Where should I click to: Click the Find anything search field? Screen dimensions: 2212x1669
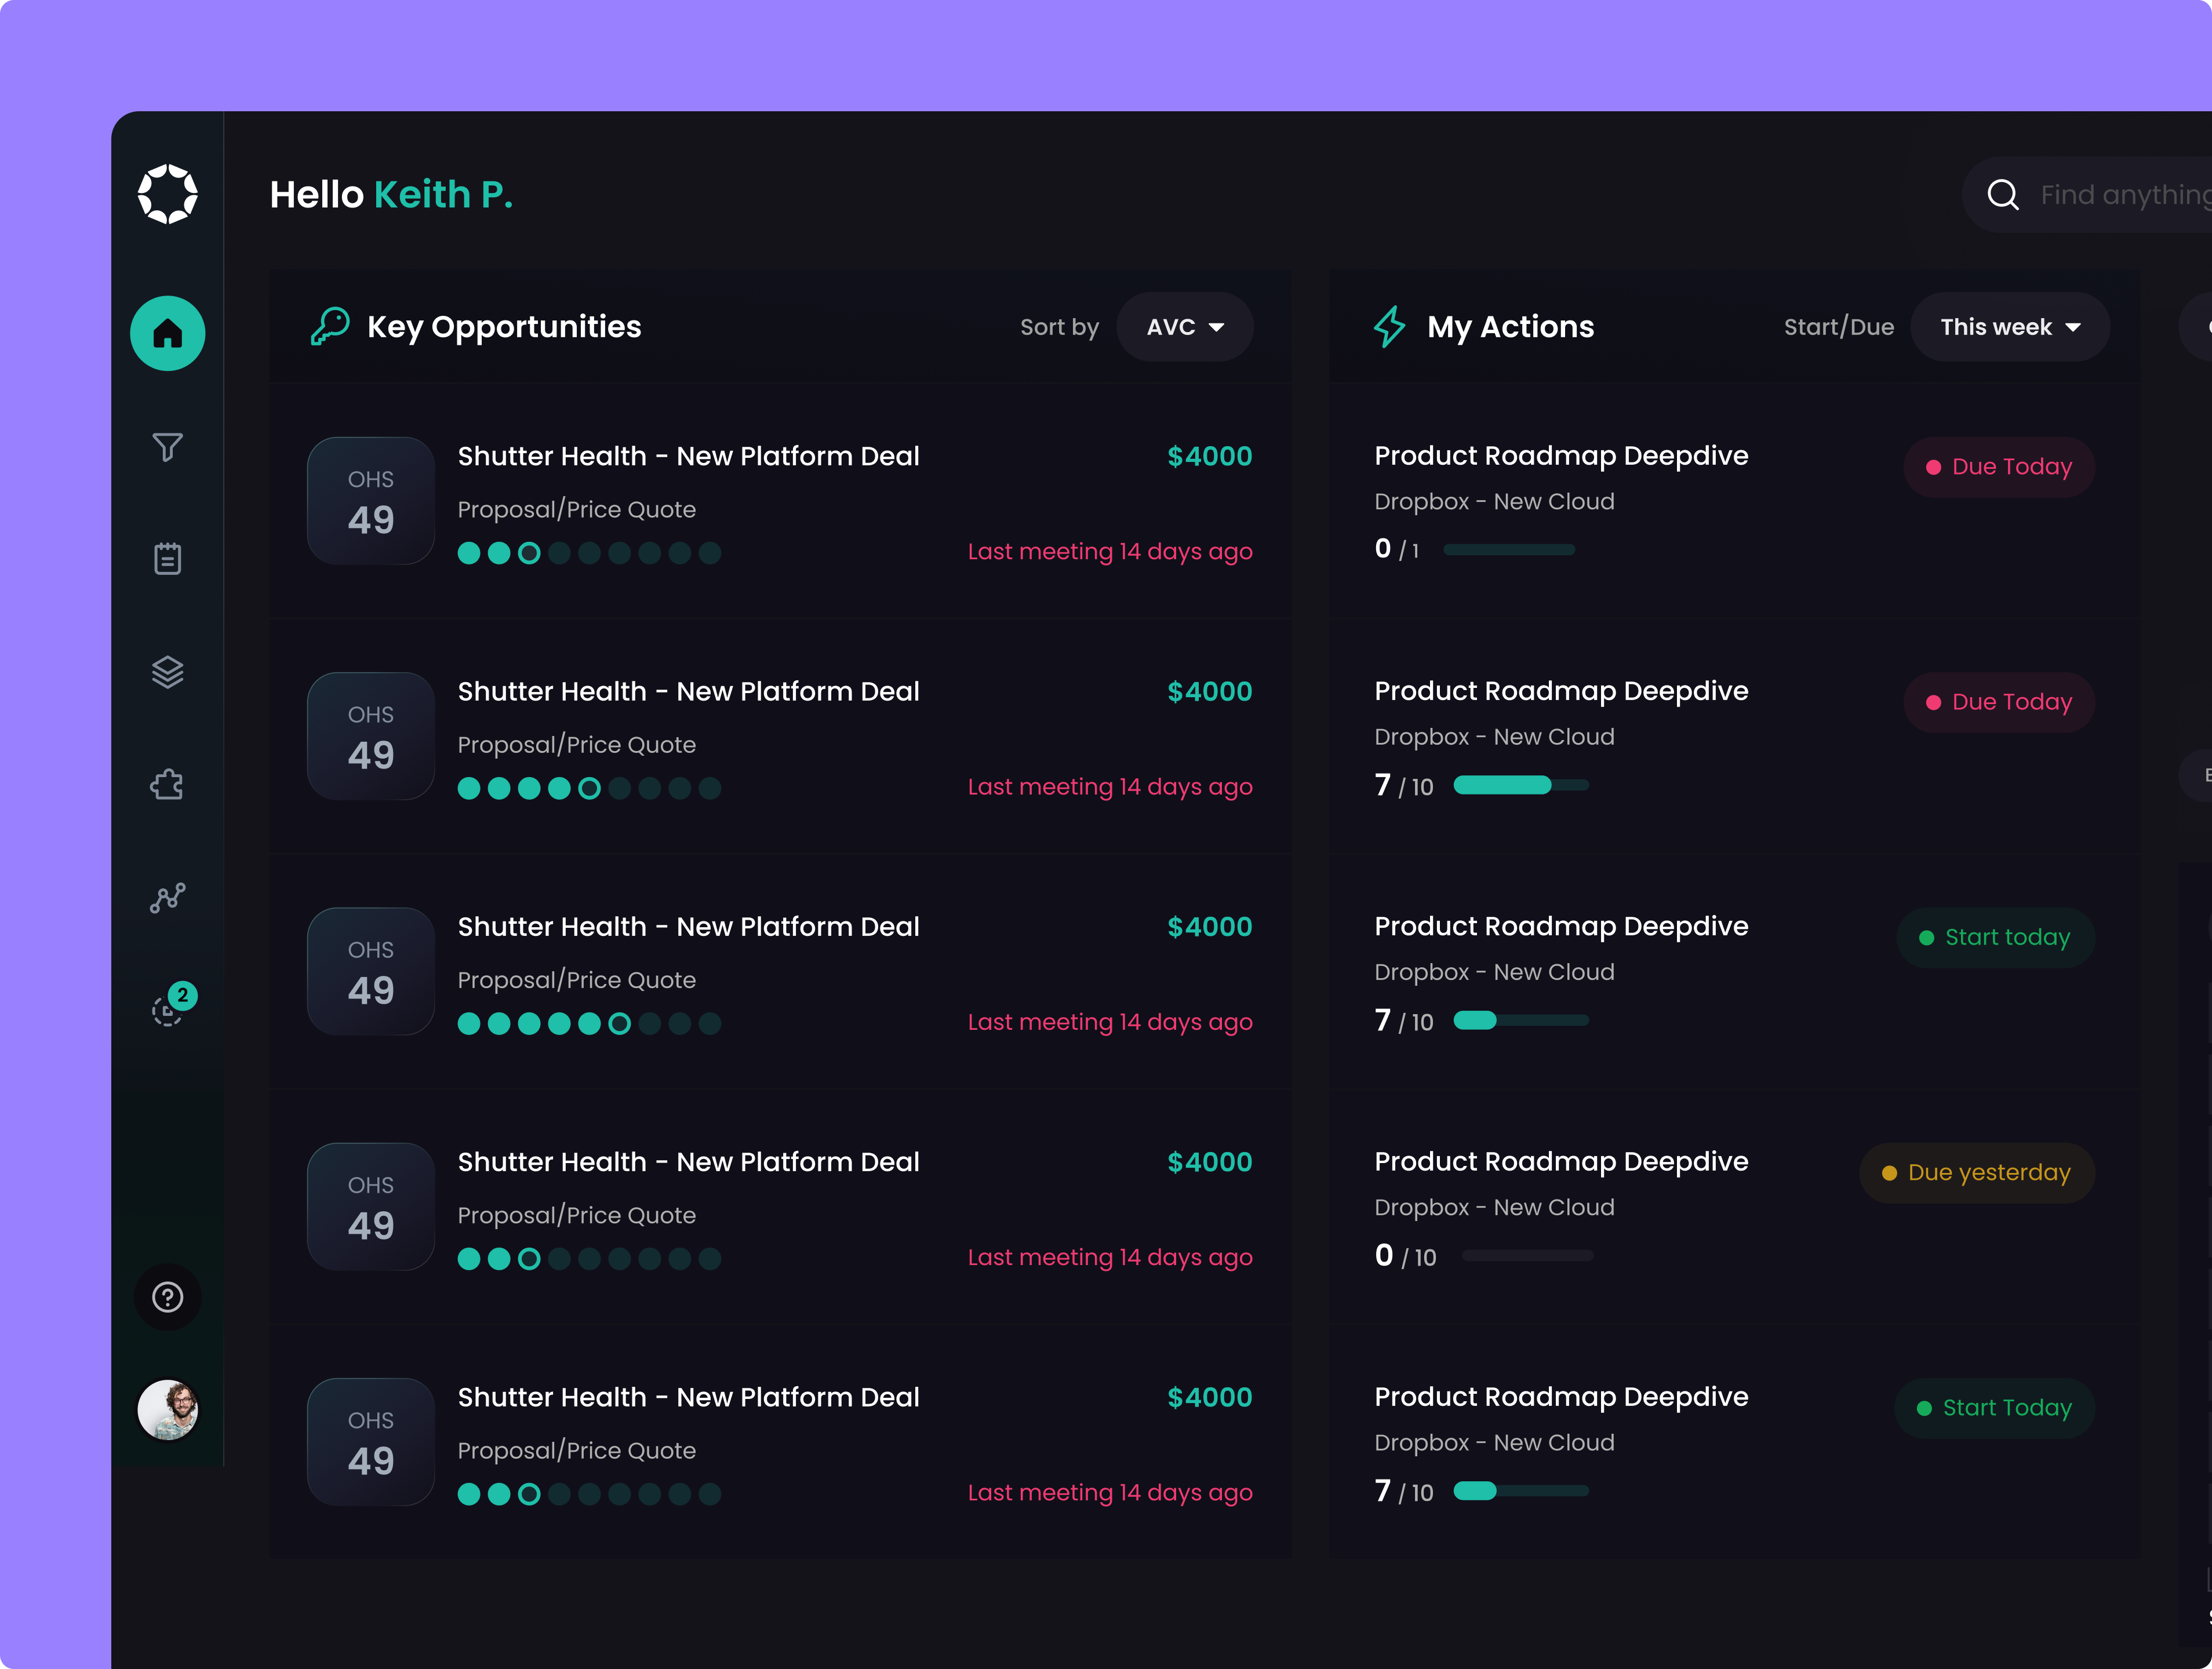2120,194
